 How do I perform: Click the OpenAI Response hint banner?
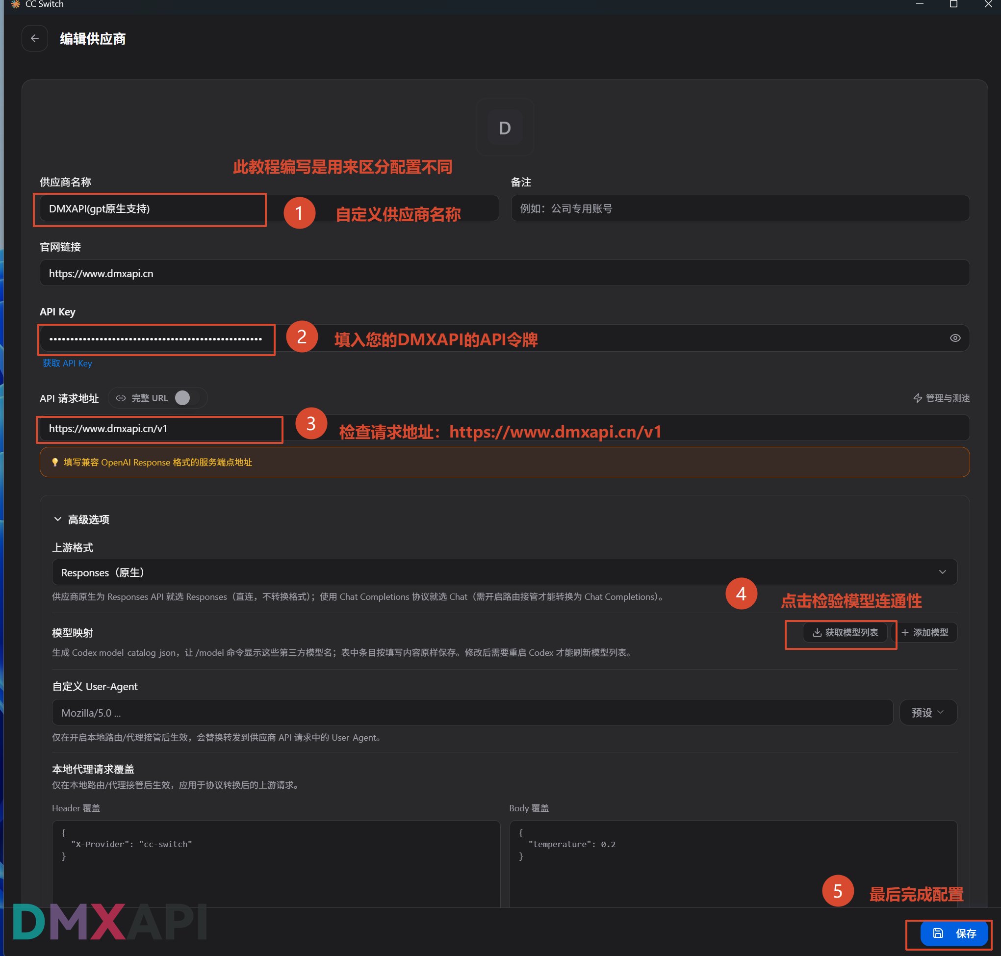(504, 462)
